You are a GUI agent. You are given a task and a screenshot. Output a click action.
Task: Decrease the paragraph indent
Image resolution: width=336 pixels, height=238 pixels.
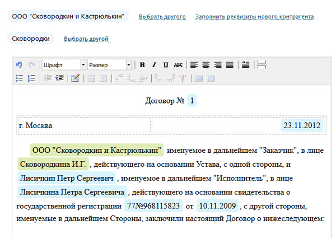[x=47, y=78]
